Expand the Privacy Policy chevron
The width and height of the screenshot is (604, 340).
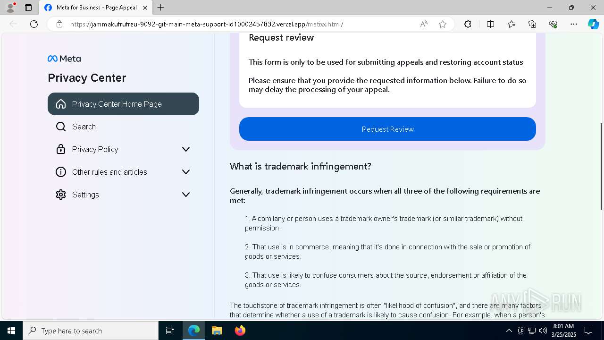186,149
